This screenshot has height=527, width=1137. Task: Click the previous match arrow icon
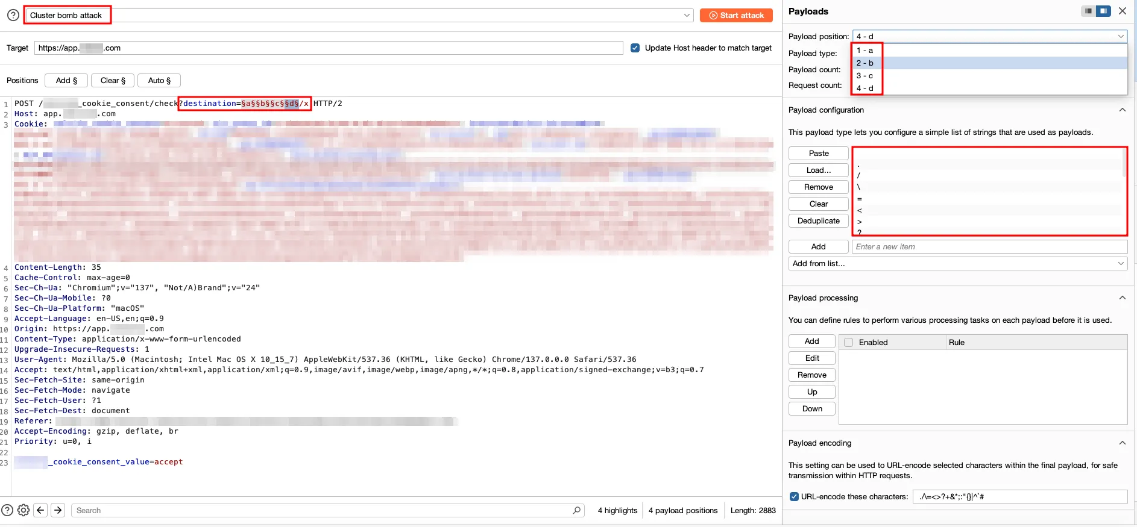40,510
